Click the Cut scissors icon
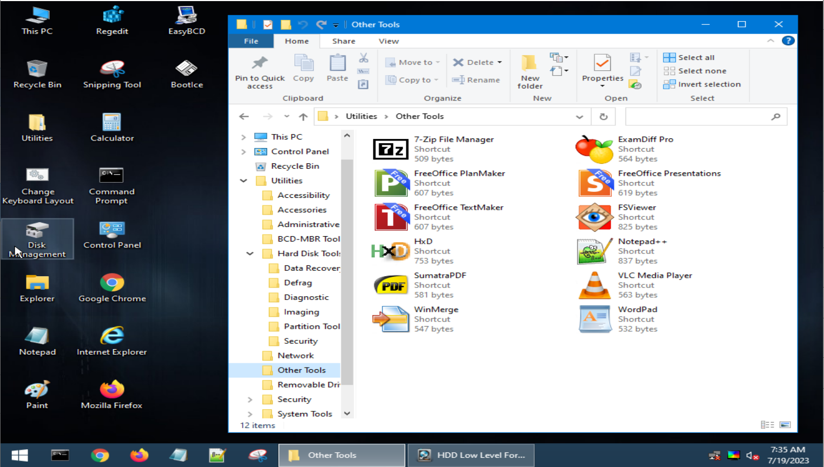Screen dimensions: 824x467 364,58
